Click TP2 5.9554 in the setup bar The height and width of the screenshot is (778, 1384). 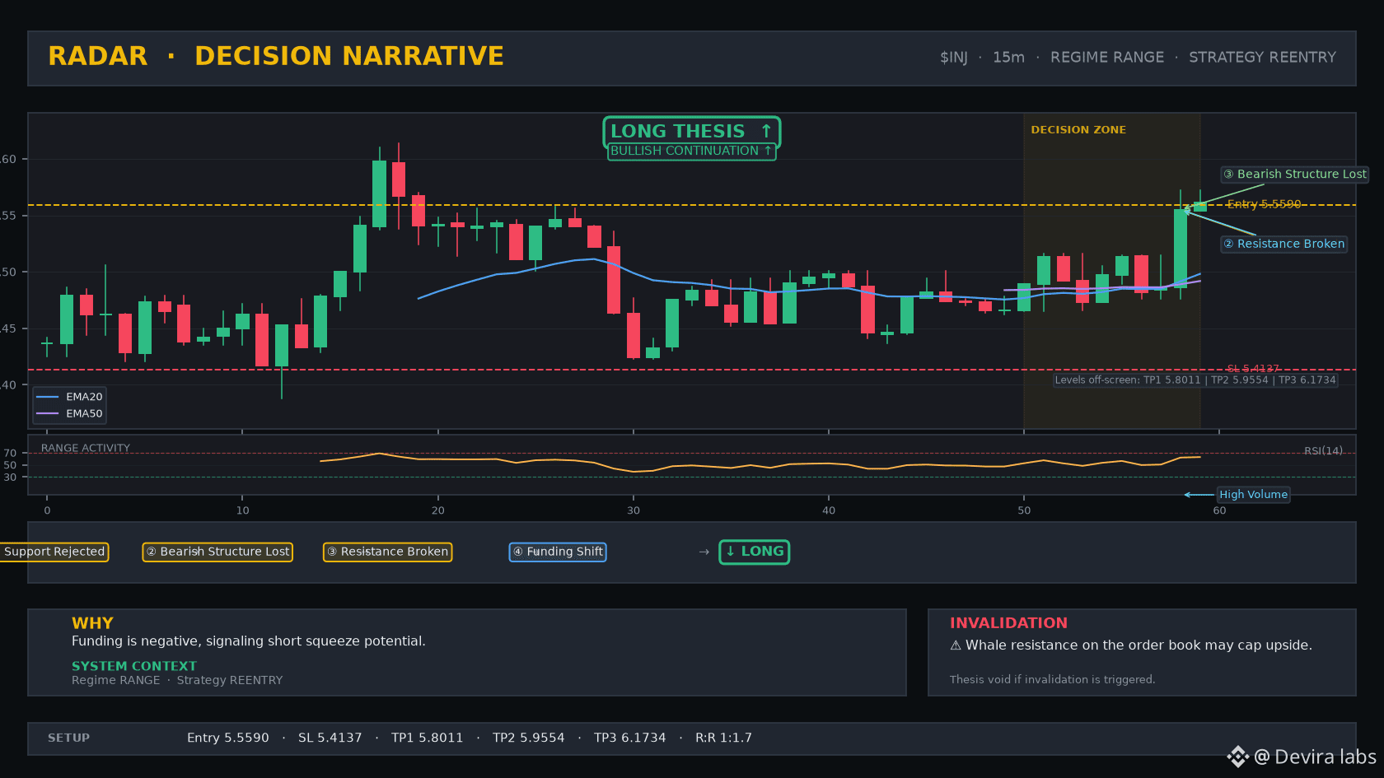point(529,738)
